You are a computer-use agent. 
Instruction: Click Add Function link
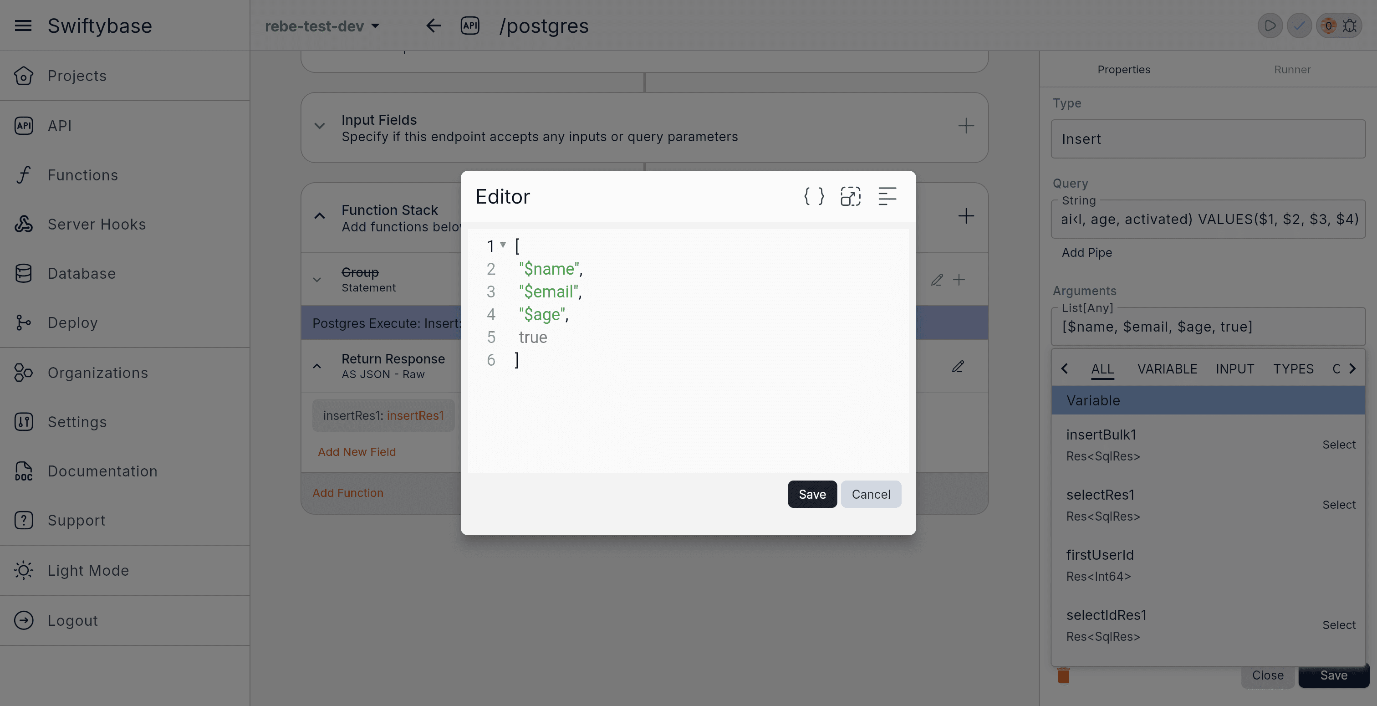(347, 493)
